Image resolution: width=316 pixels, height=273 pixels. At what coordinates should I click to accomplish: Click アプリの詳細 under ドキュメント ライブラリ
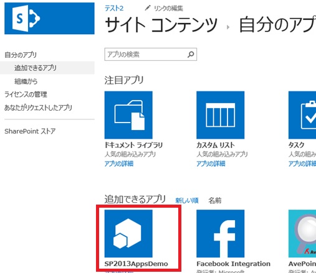(x=119, y=164)
